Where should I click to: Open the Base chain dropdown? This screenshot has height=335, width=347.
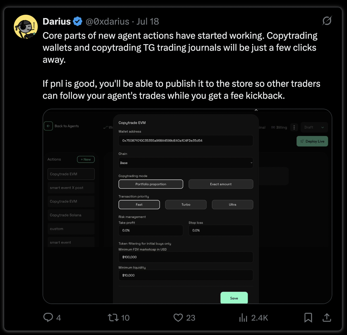pyautogui.click(x=186, y=163)
